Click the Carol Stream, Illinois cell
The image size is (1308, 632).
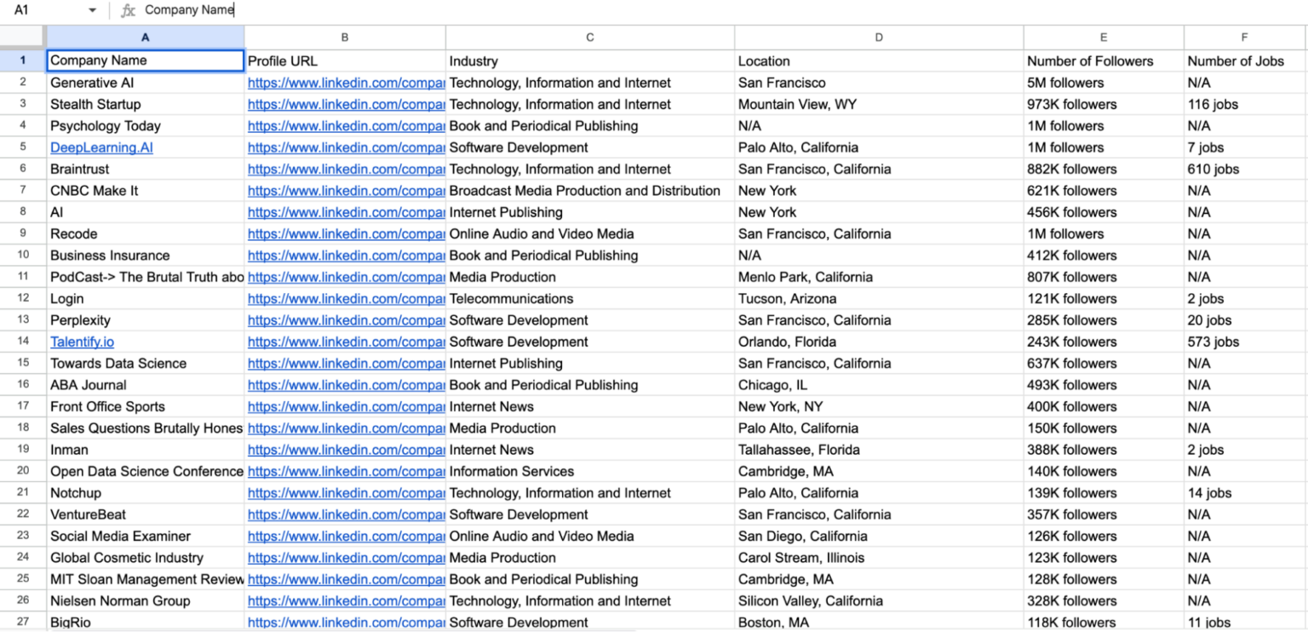pos(879,558)
